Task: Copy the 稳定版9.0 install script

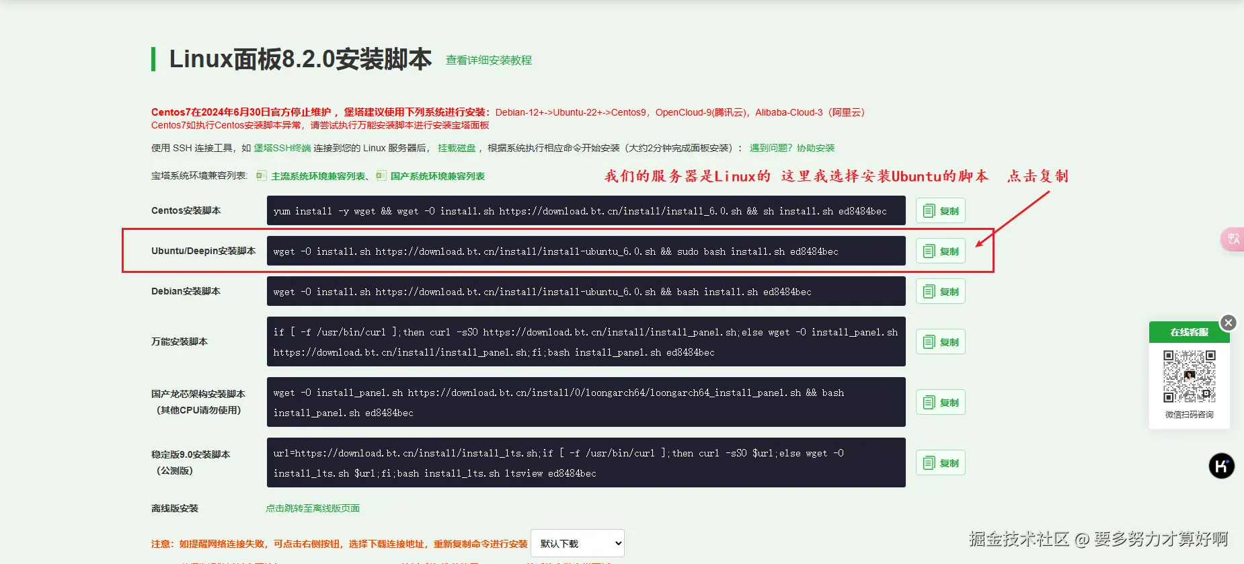Action: point(940,463)
